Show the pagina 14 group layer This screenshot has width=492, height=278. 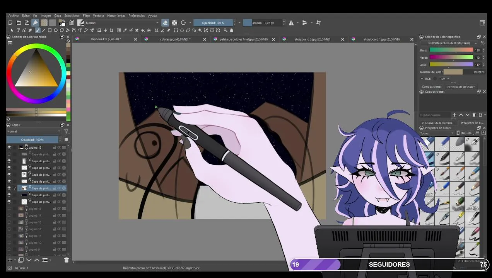9,215
